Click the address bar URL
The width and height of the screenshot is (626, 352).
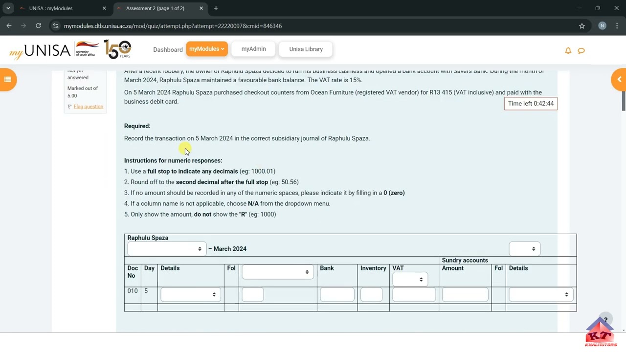(x=173, y=26)
